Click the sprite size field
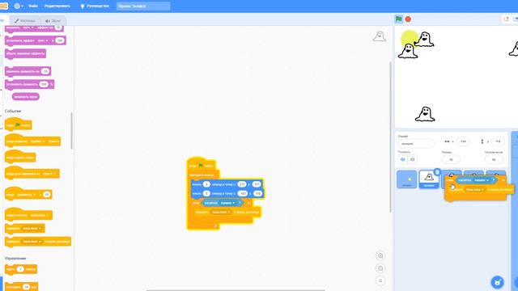Screen dimensions: 518x291 (x=451, y=160)
